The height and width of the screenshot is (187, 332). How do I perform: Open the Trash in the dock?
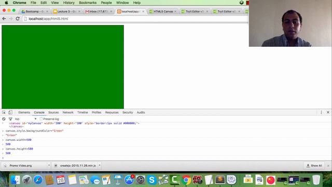tap(316, 180)
